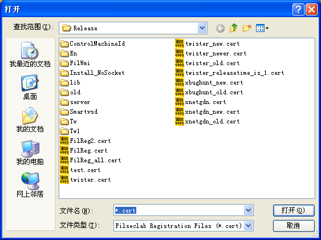Select the FilReg_all.cert file
321x240 pixels.
(91, 160)
